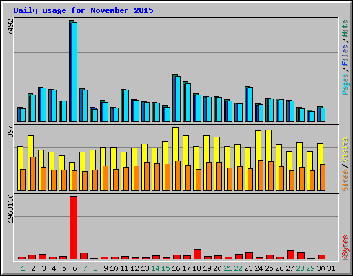Click the cyan hits bar for day 11
This screenshot has width=353, height=276.
126,106
